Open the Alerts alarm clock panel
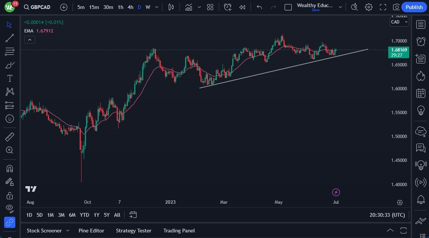 421,41
